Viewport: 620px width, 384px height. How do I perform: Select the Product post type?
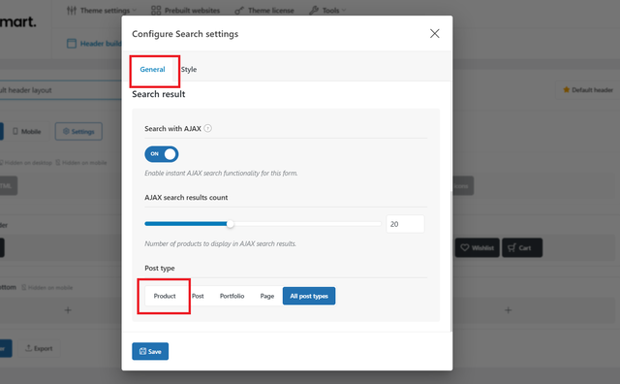165,296
